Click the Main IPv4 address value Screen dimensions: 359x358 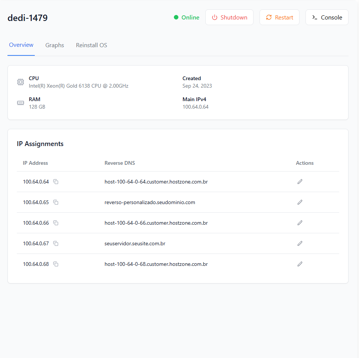(195, 107)
